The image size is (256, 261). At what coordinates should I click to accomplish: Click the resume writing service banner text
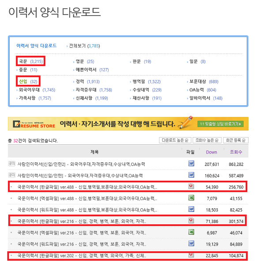117,124
